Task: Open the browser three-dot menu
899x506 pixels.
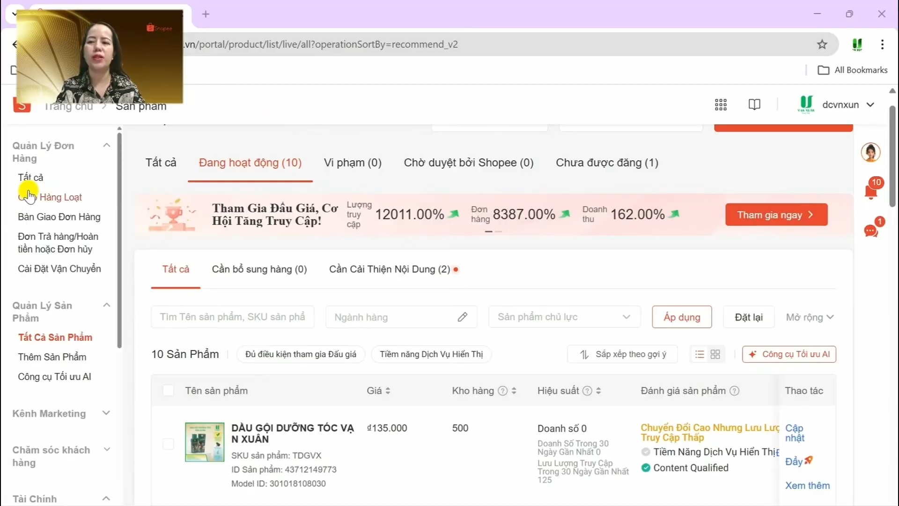Action: (882, 45)
